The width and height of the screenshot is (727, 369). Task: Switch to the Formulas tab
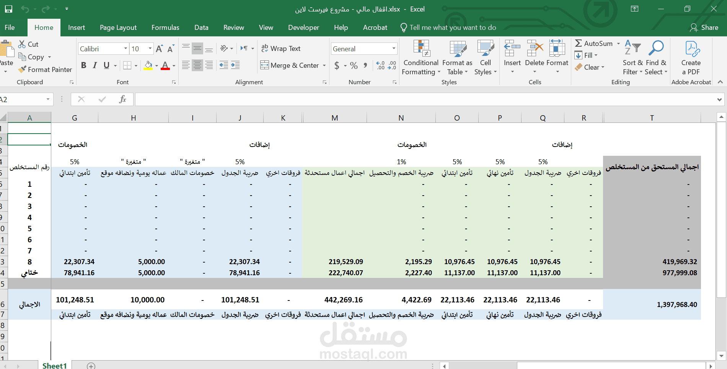pos(165,28)
